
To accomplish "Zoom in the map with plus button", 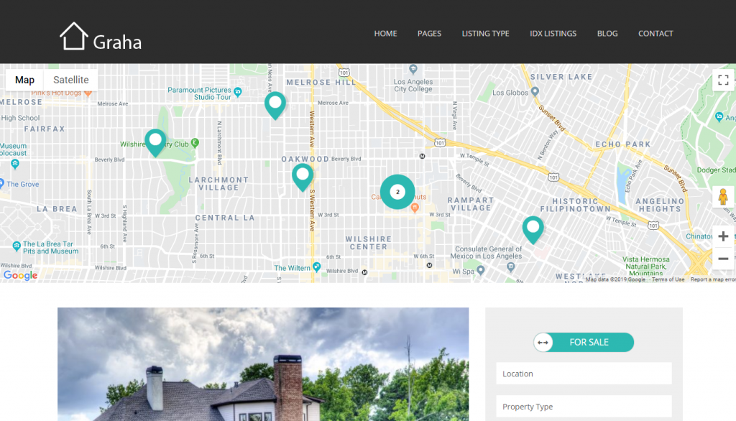I will coord(723,236).
